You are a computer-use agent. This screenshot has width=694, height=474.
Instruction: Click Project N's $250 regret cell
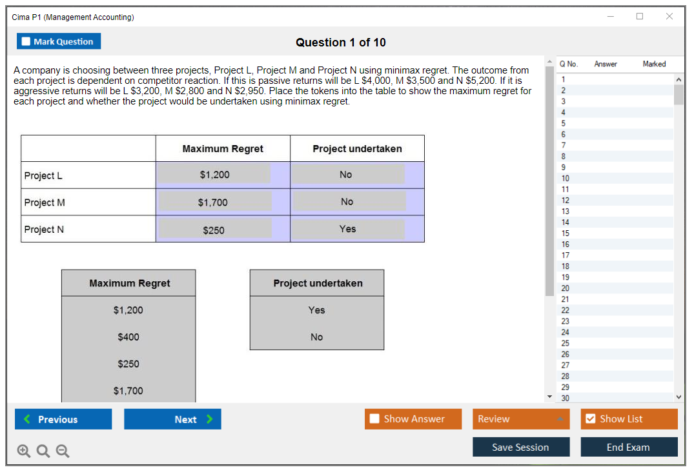point(215,230)
